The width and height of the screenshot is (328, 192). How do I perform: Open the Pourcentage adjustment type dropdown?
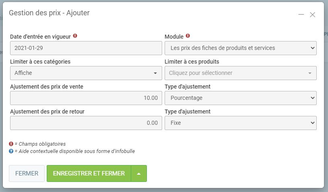coord(240,98)
